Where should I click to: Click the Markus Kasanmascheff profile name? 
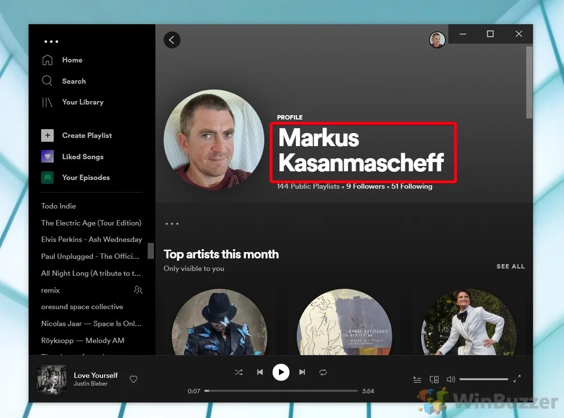pos(361,150)
